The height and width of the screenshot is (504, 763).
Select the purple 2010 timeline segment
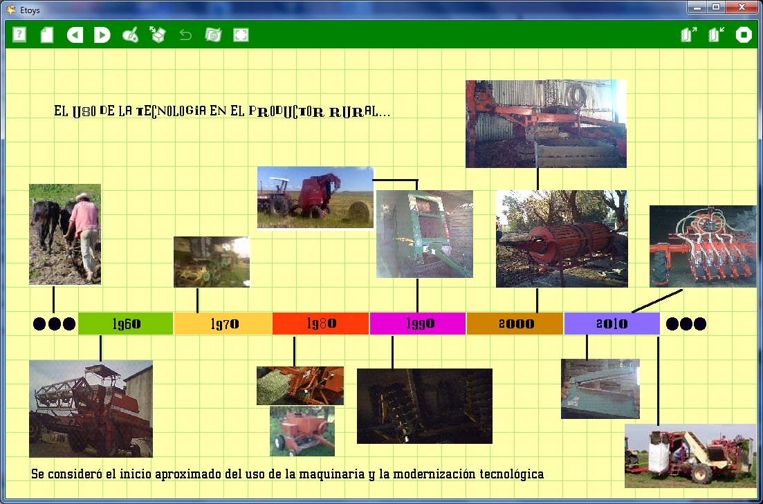coord(612,324)
